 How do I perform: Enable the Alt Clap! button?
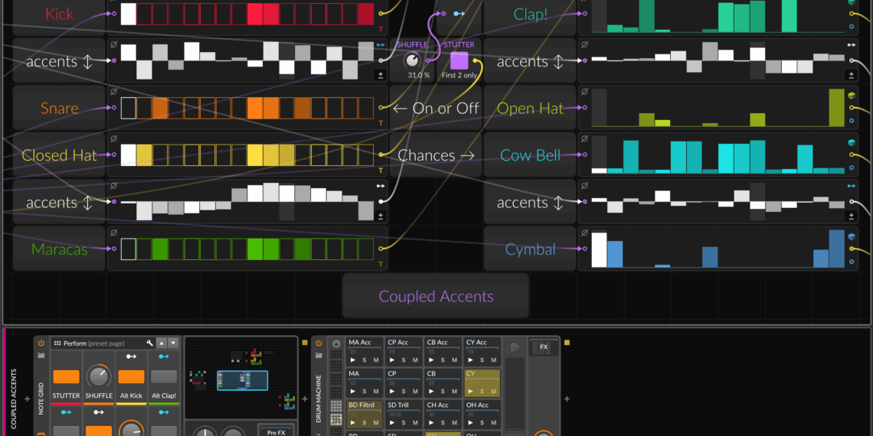coord(163,376)
